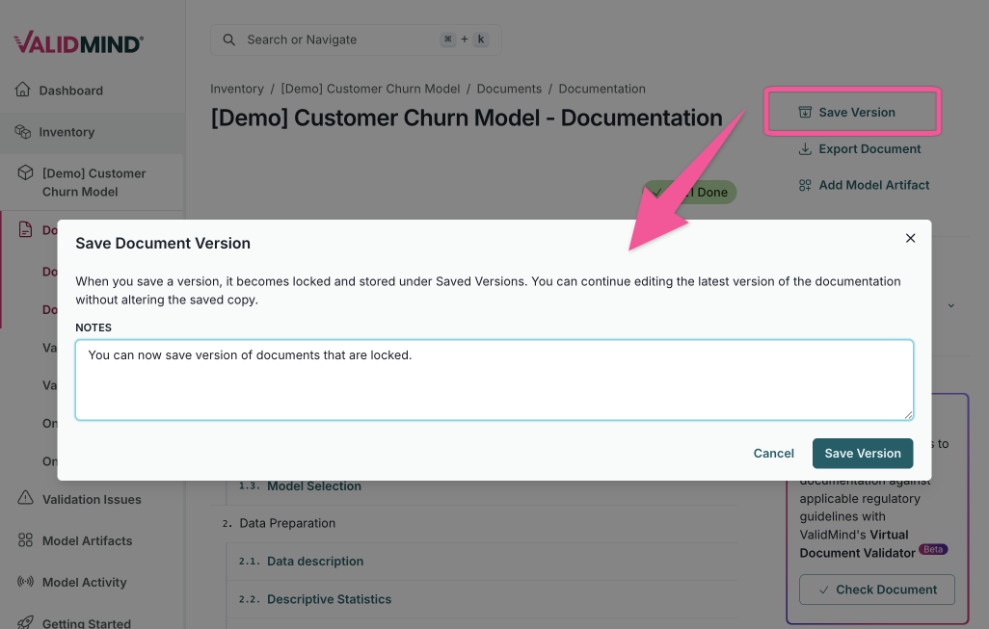Click the Export Document download icon
The height and width of the screenshot is (629, 989).
(x=805, y=148)
